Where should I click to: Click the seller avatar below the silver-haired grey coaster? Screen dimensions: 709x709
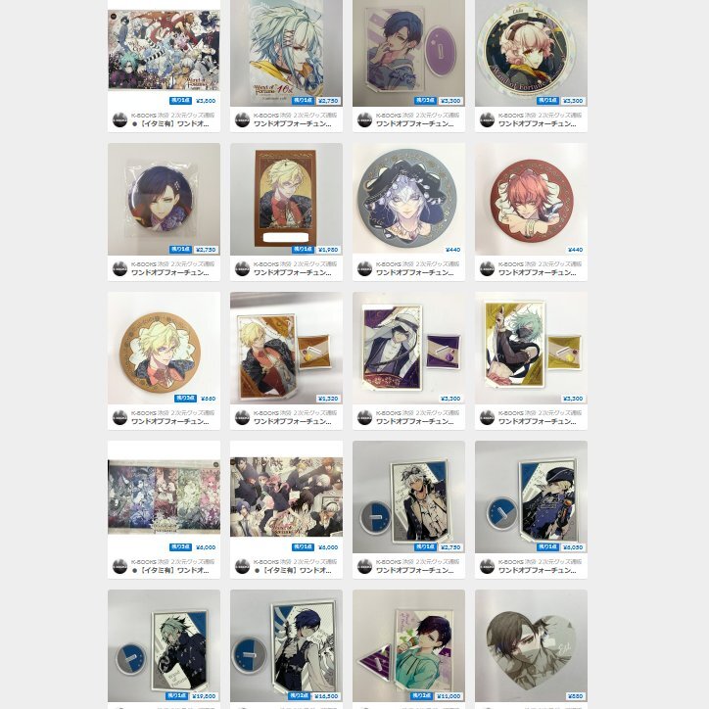(x=365, y=268)
